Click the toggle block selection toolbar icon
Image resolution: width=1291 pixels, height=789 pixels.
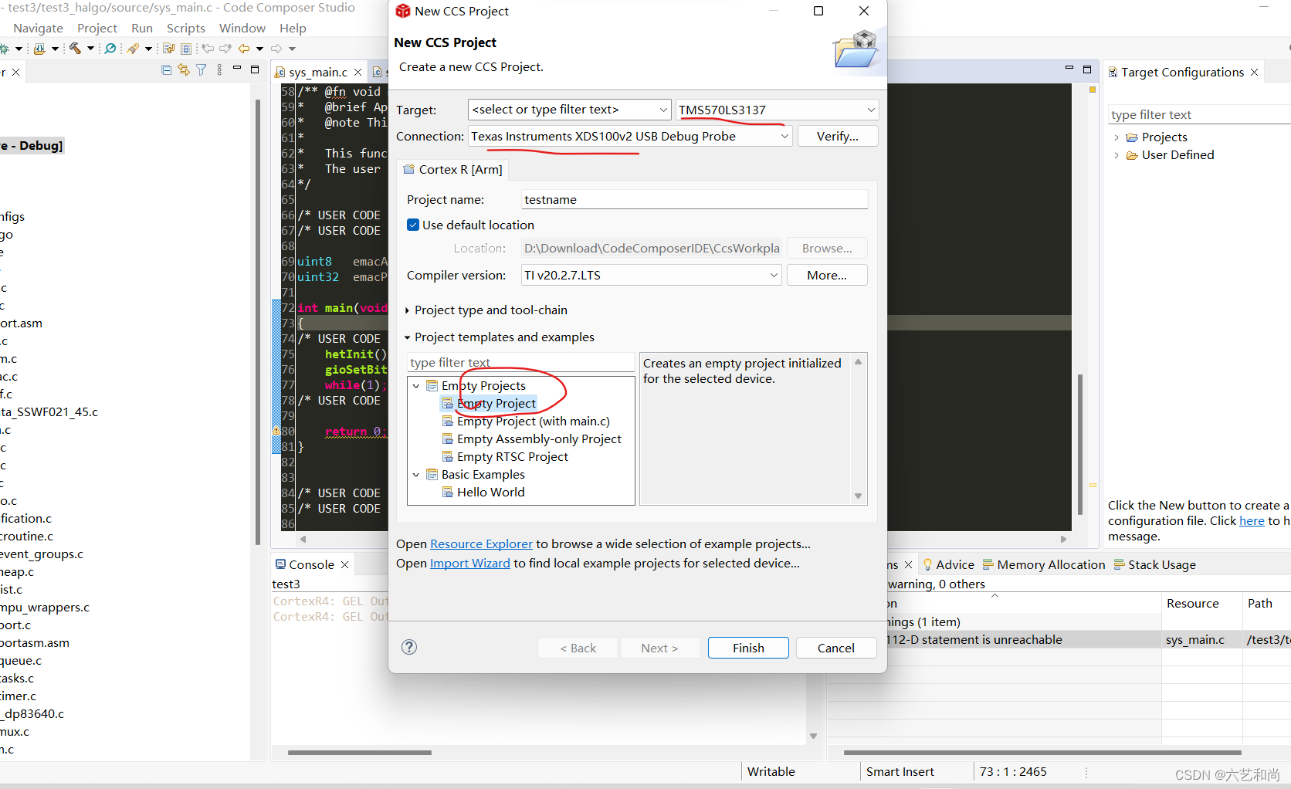click(186, 49)
